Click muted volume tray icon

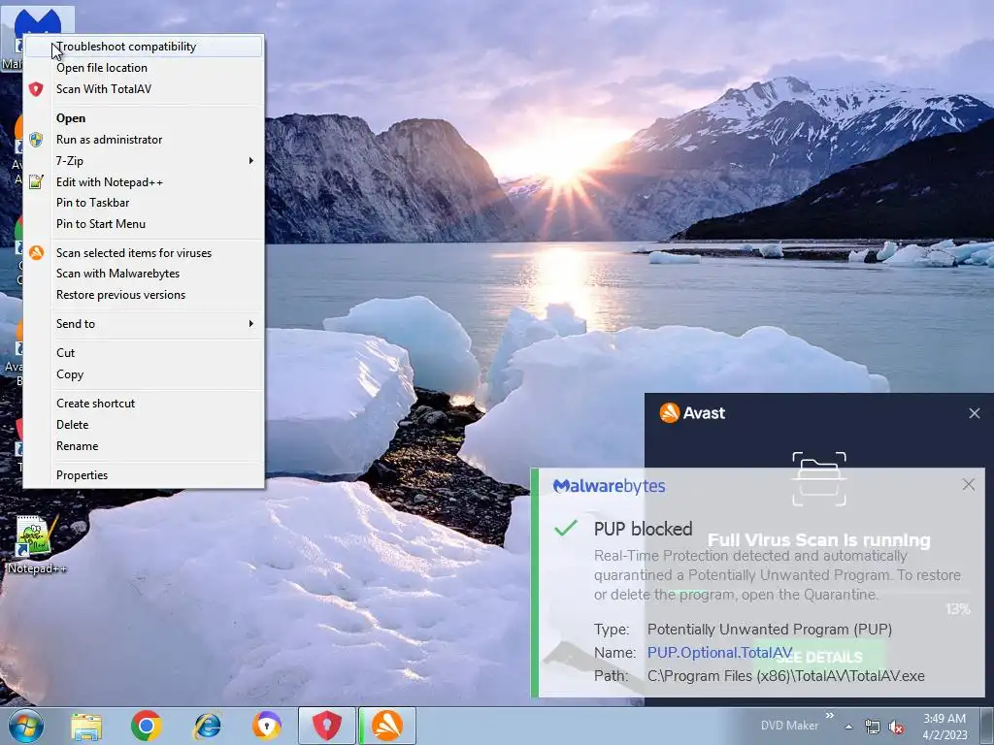[896, 728]
